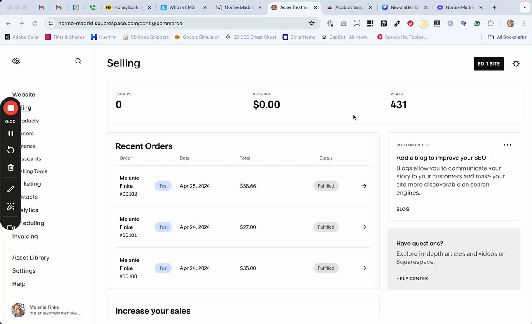This screenshot has height=324, width=532.
Task: Click the EDIT SITE button
Action: click(488, 64)
